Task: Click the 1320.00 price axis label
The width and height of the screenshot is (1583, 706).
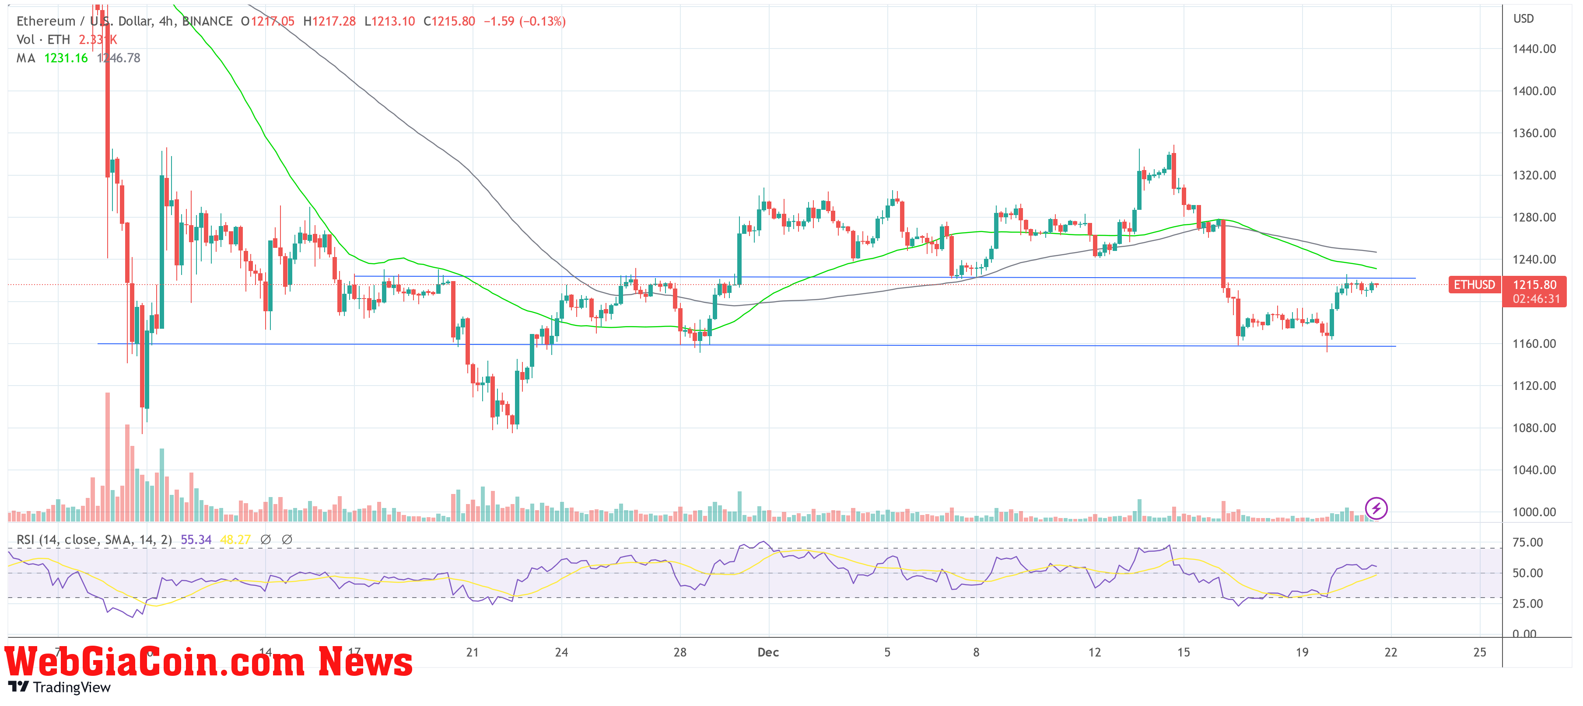Action: click(x=1534, y=175)
